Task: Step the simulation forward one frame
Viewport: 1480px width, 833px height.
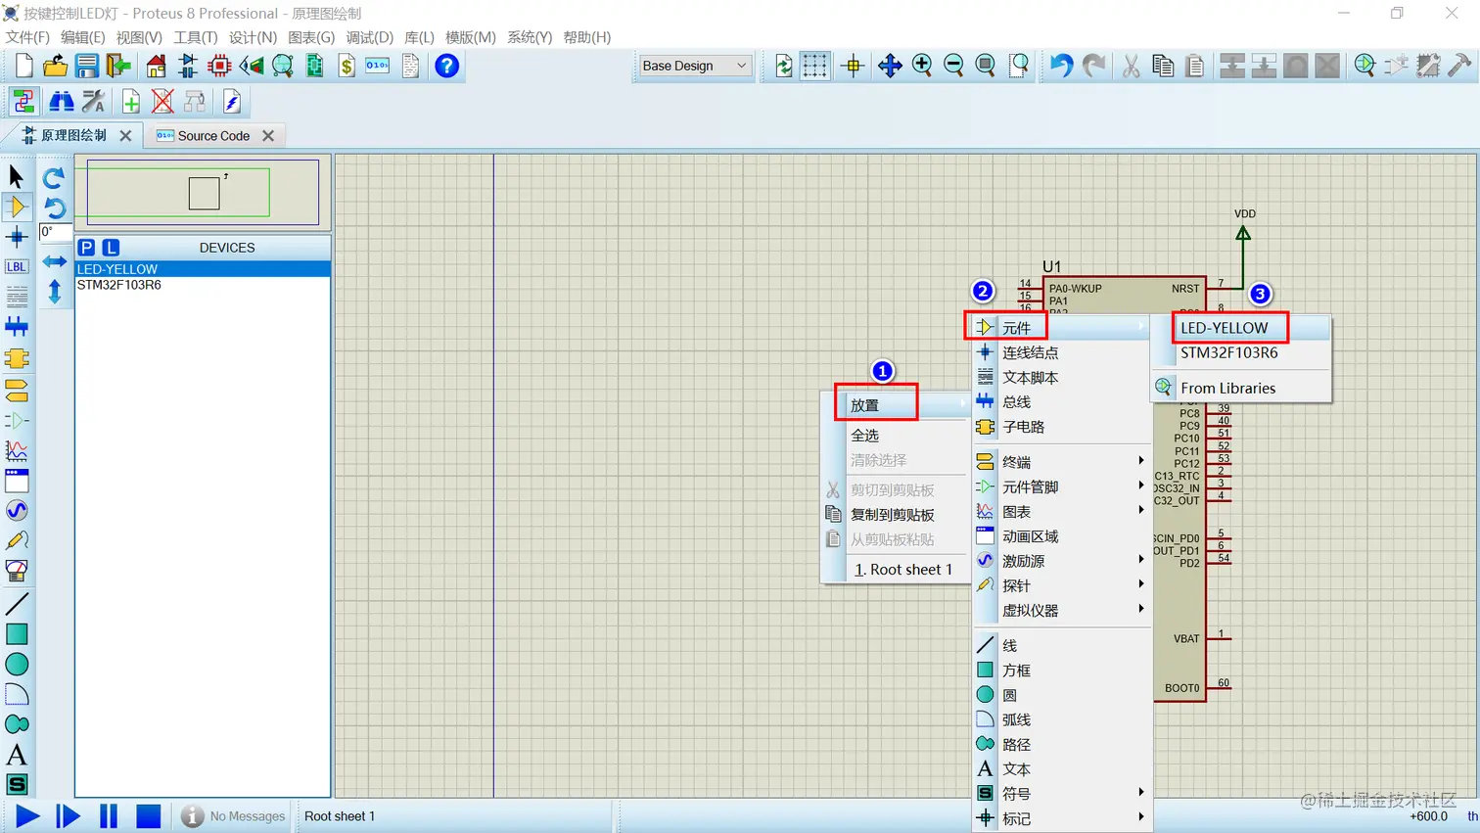Action: (68, 815)
